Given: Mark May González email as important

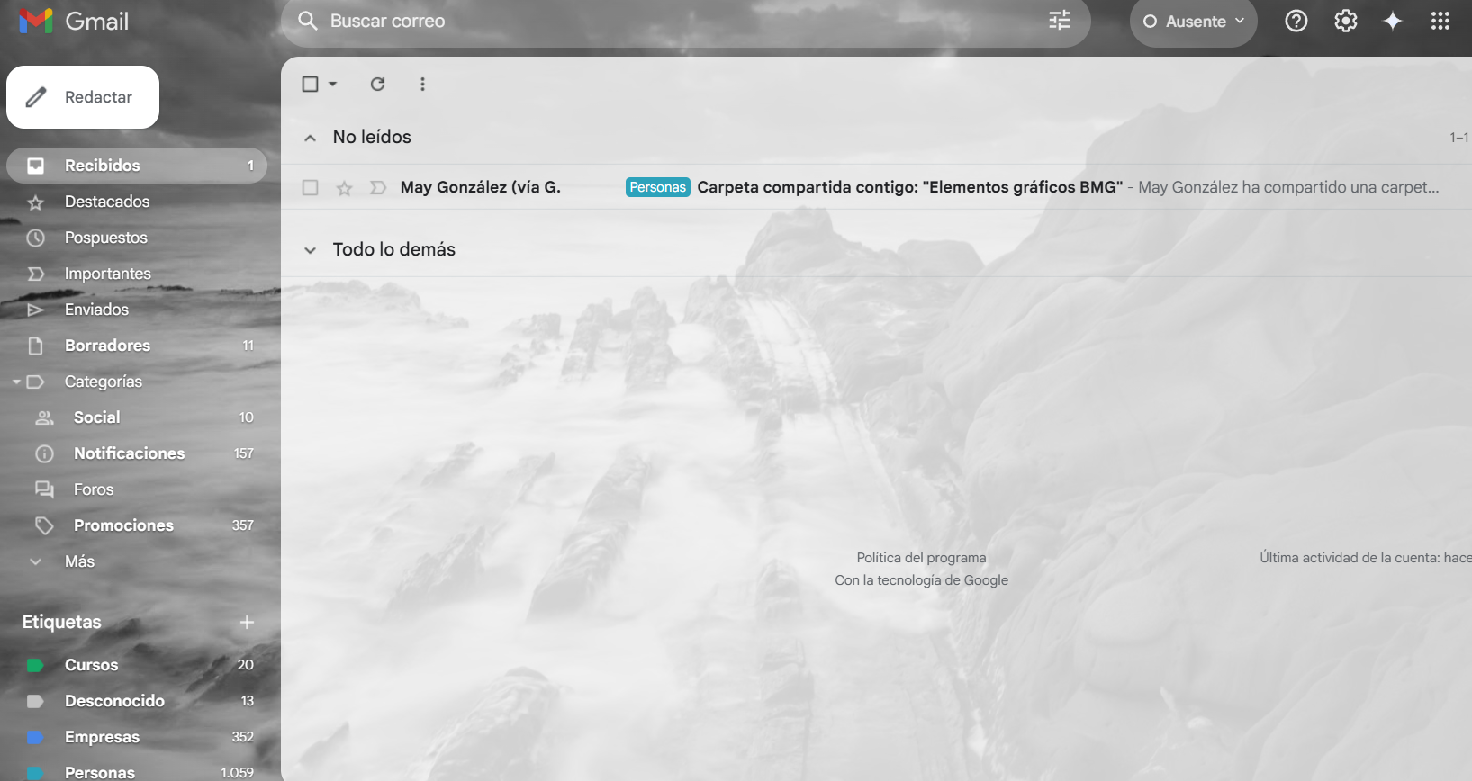Looking at the screenshot, I should click(378, 187).
